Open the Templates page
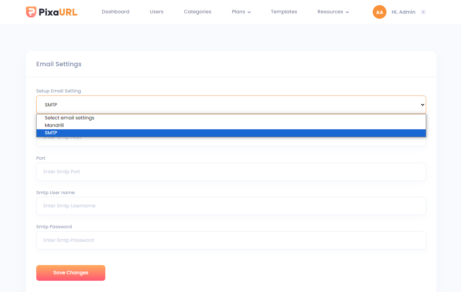 point(284,12)
